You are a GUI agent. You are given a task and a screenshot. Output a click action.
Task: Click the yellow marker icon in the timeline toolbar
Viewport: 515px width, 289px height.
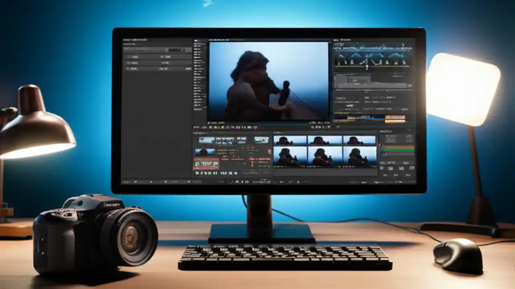(x=215, y=127)
